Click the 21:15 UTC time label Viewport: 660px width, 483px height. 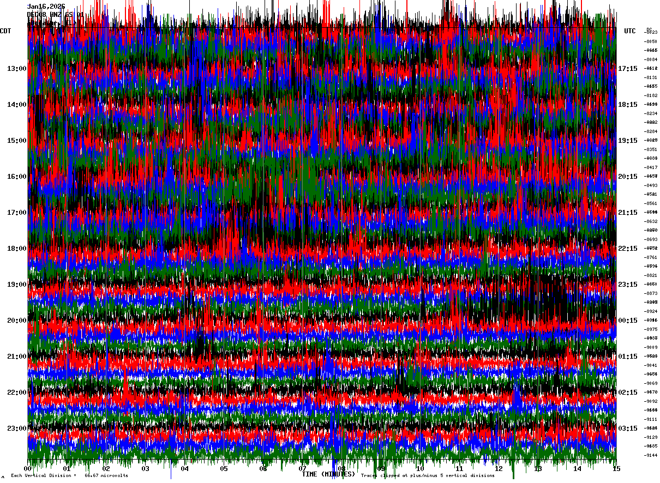click(628, 213)
